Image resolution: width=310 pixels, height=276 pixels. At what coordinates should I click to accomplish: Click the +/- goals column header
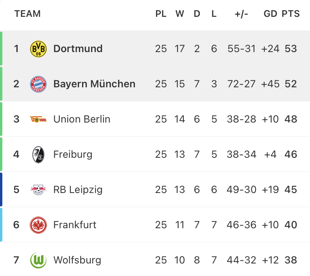[241, 14]
